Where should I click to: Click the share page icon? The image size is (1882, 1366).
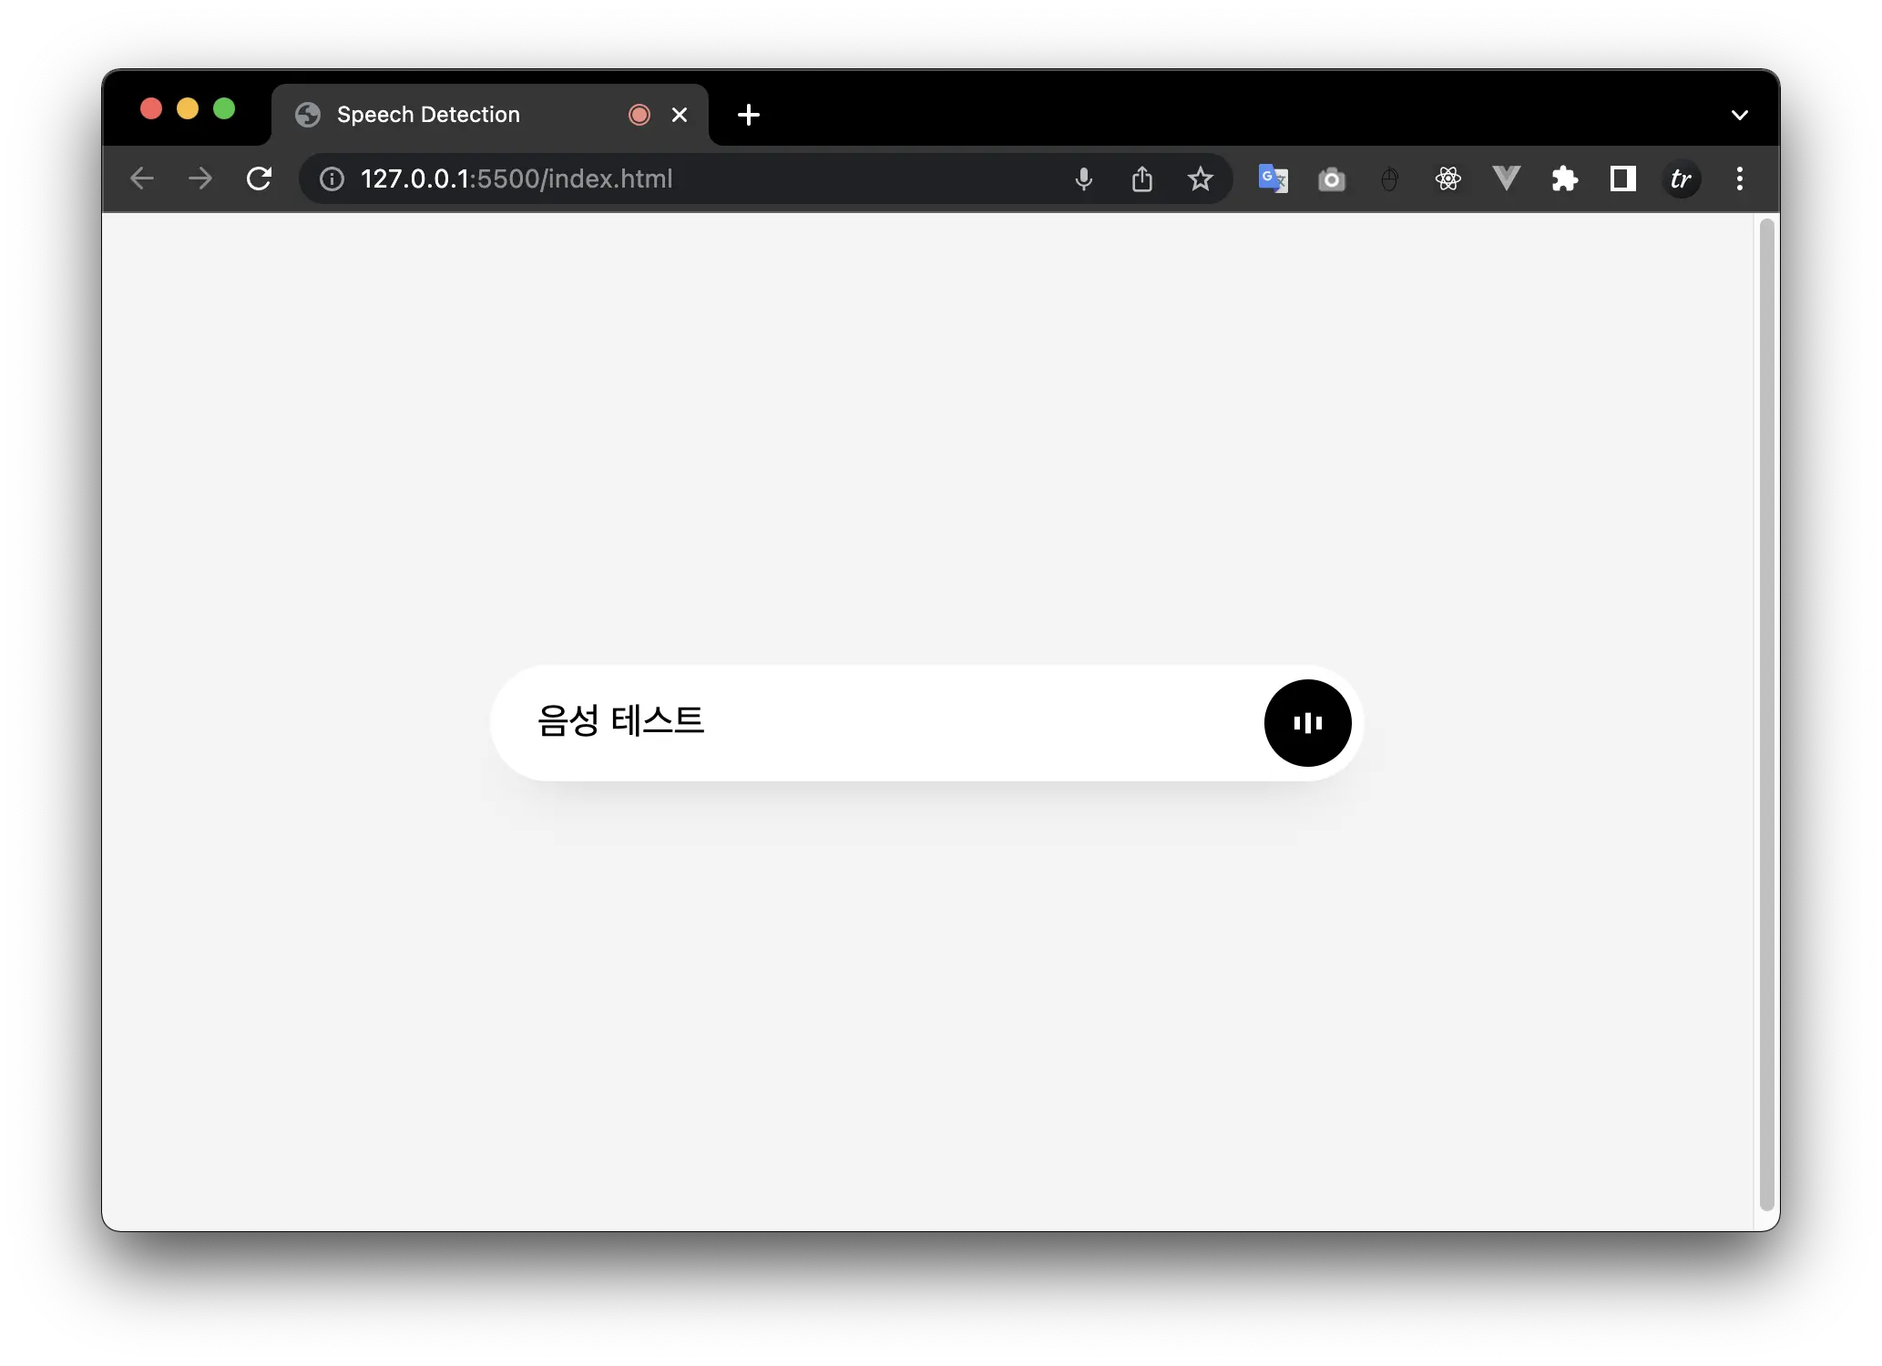(x=1141, y=178)
